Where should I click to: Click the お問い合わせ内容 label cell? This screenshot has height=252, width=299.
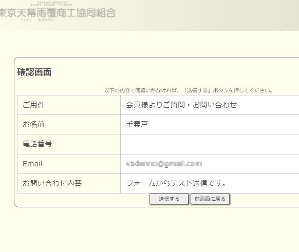tap(69, 183)
